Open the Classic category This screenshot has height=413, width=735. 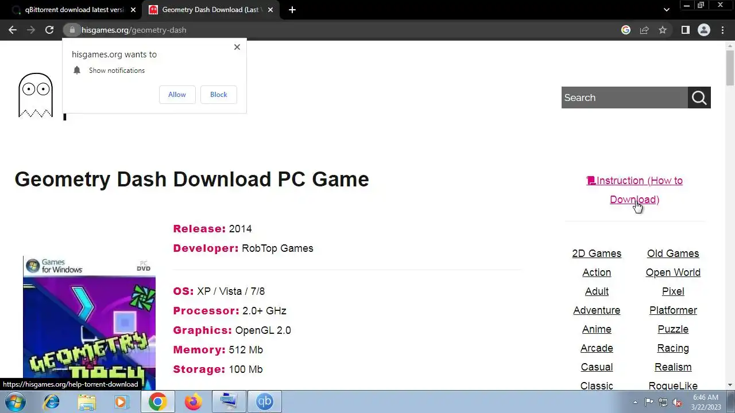[597, 385]
